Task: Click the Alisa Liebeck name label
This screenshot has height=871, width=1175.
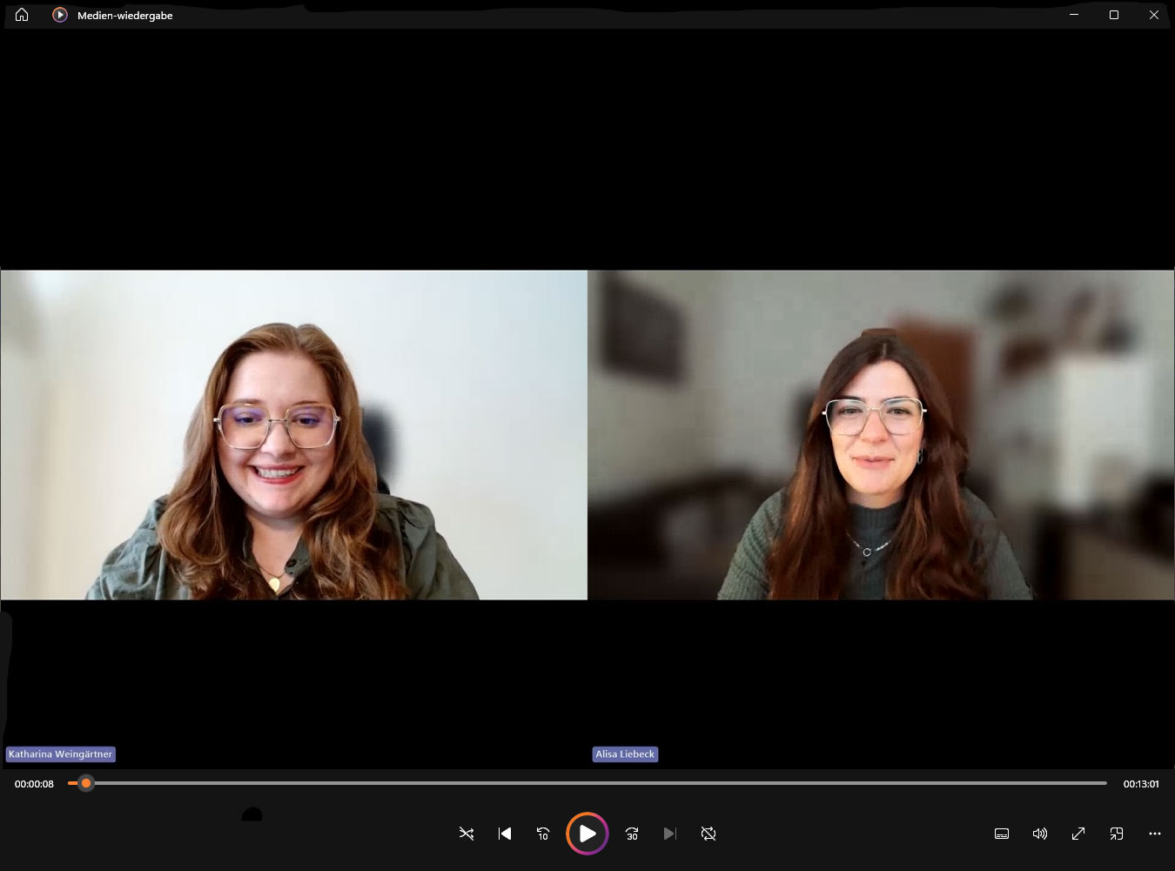Action: pos(625,754)
